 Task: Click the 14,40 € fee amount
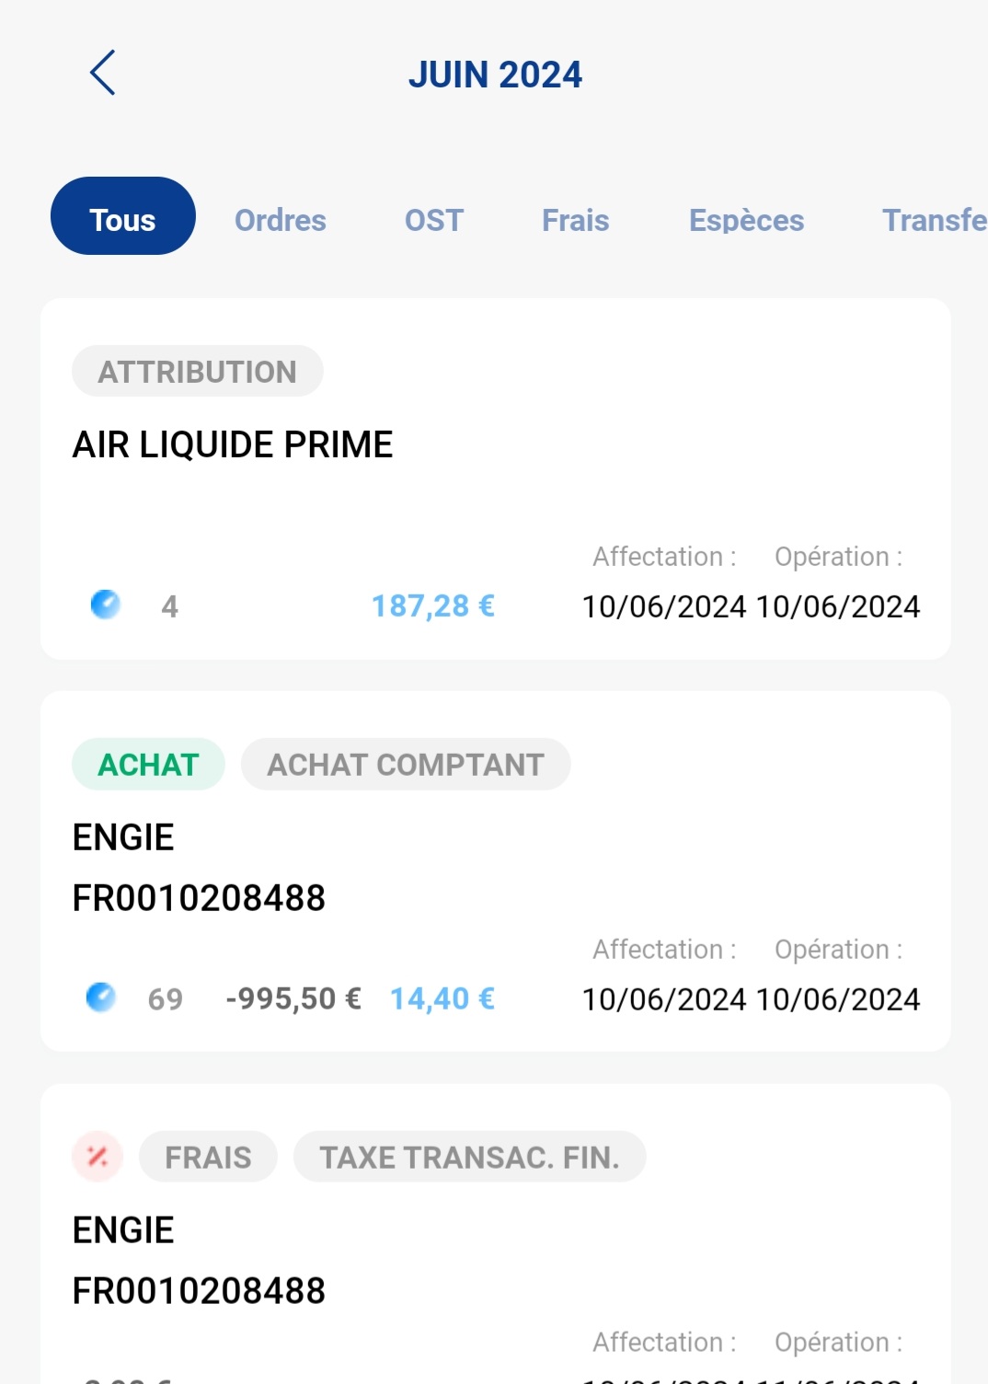click(x=442, y=999)
